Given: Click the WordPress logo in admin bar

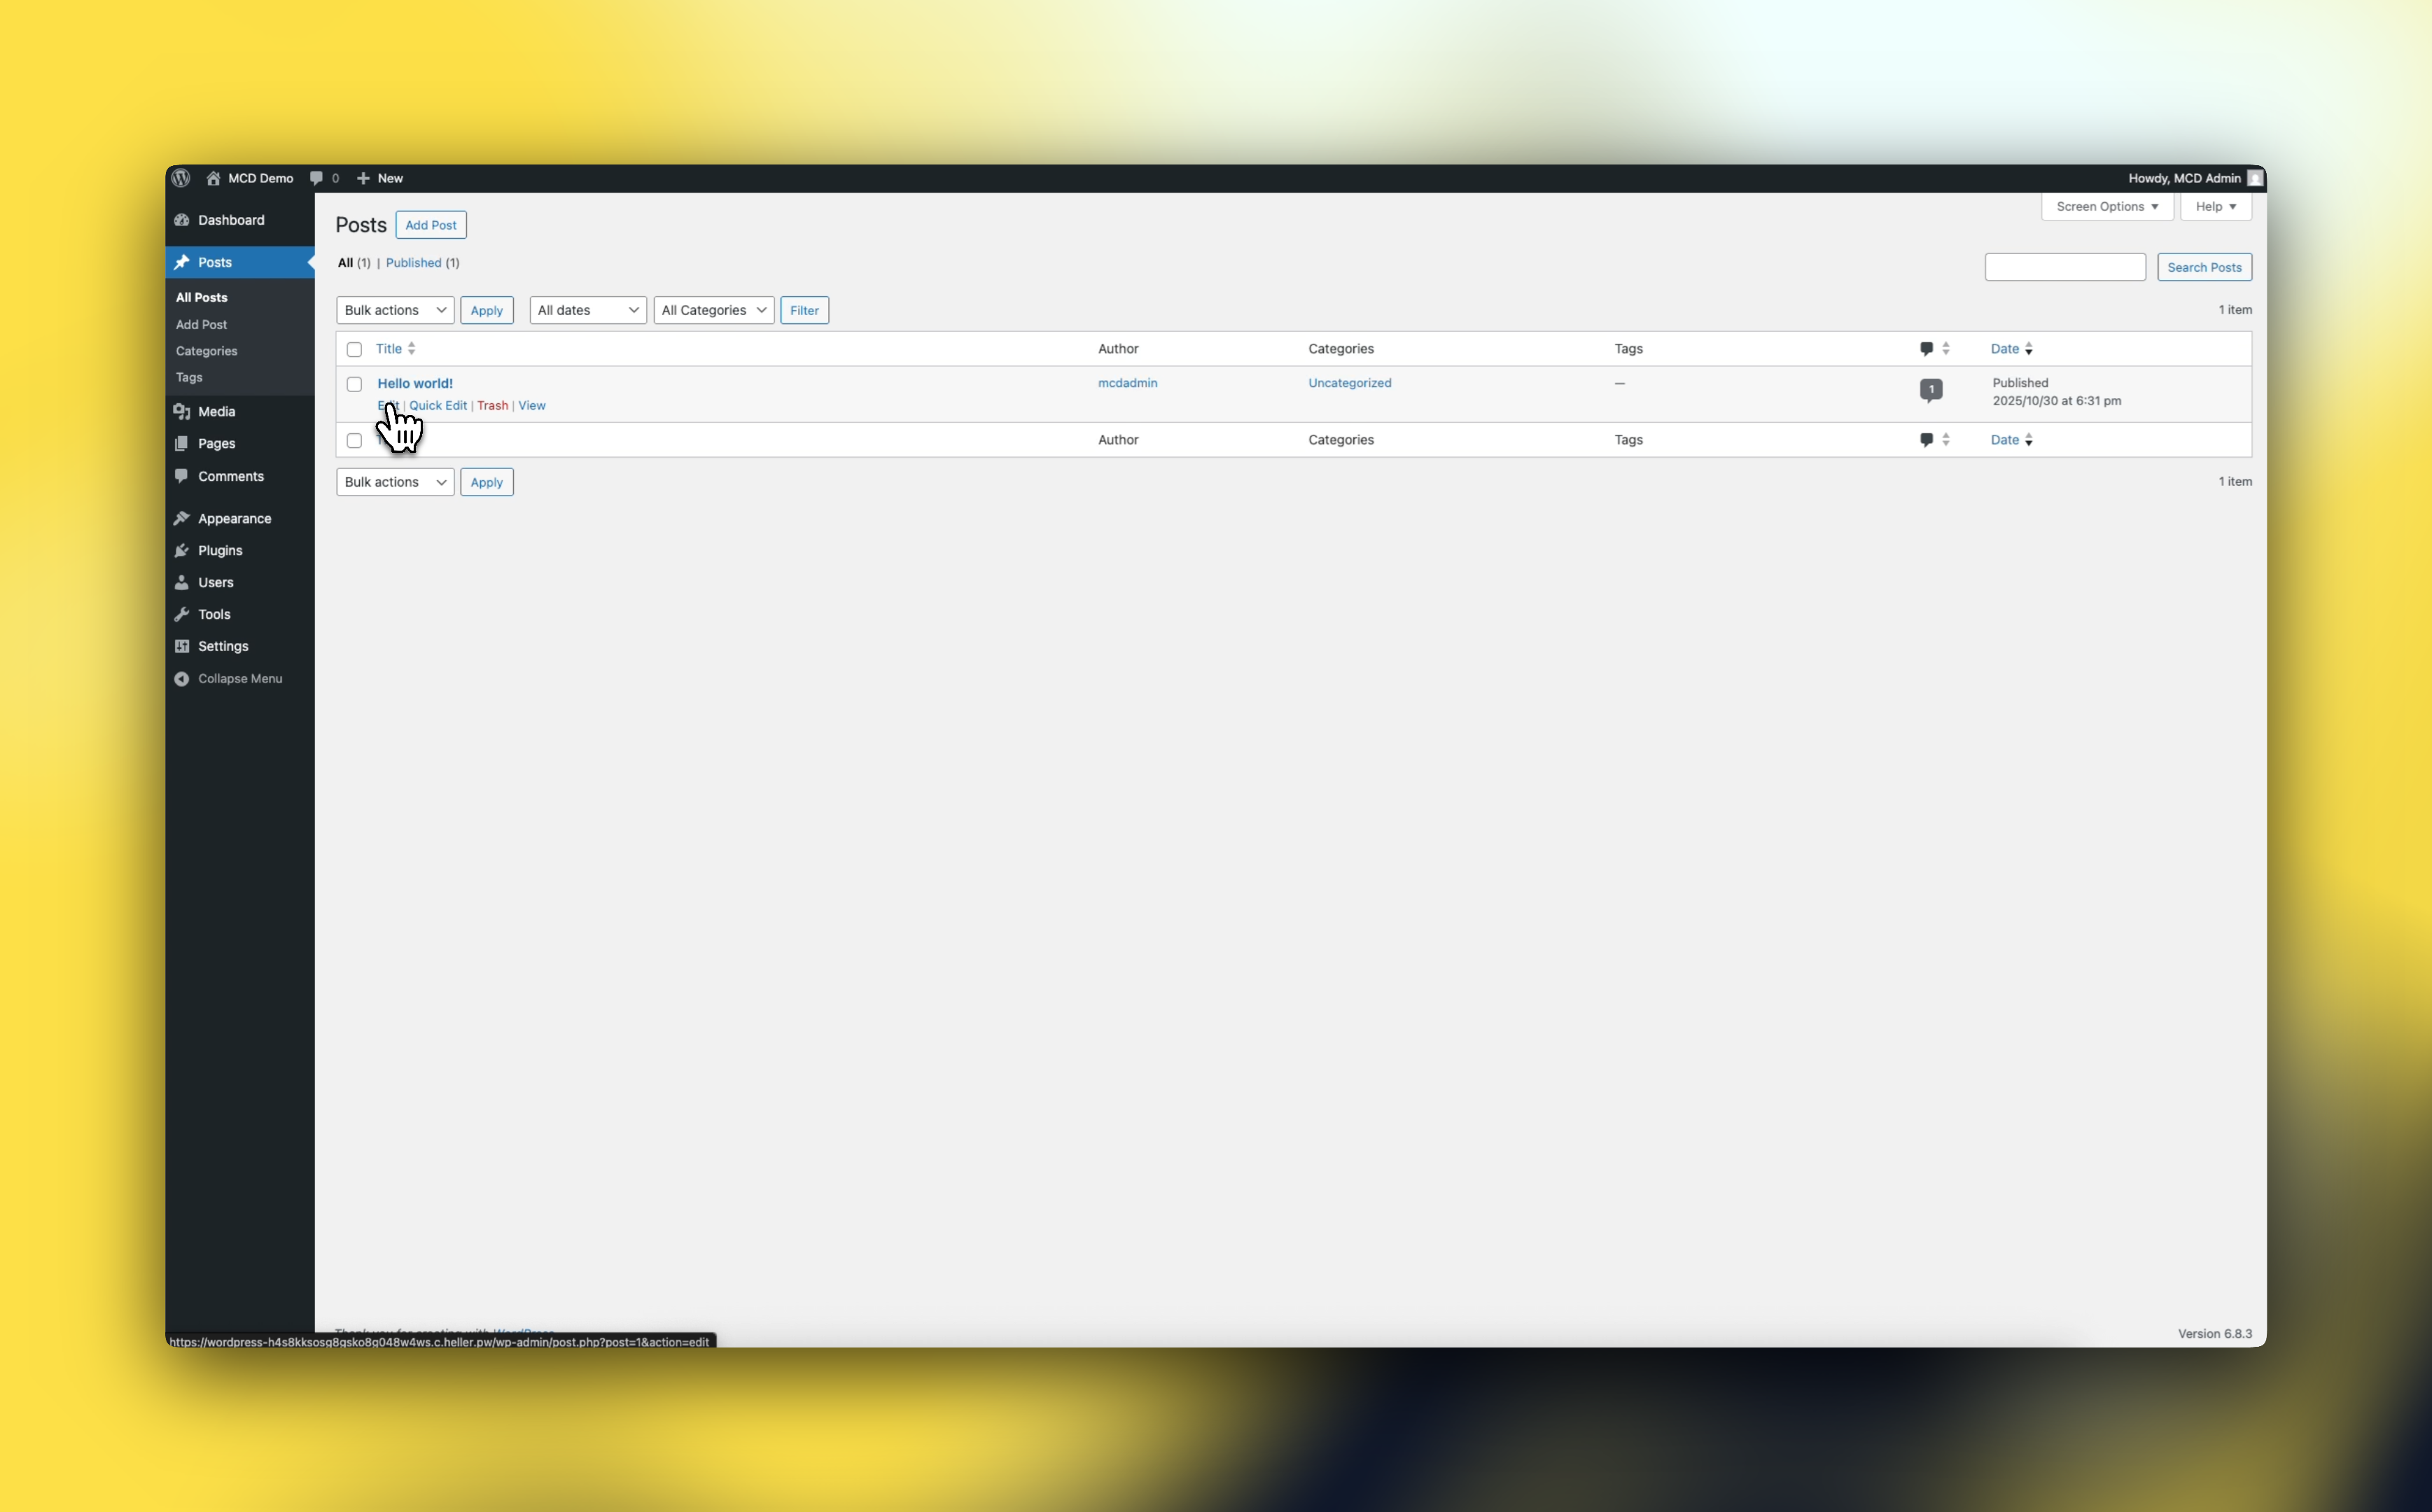Looking at the screenshot, I should coord(181,178).
